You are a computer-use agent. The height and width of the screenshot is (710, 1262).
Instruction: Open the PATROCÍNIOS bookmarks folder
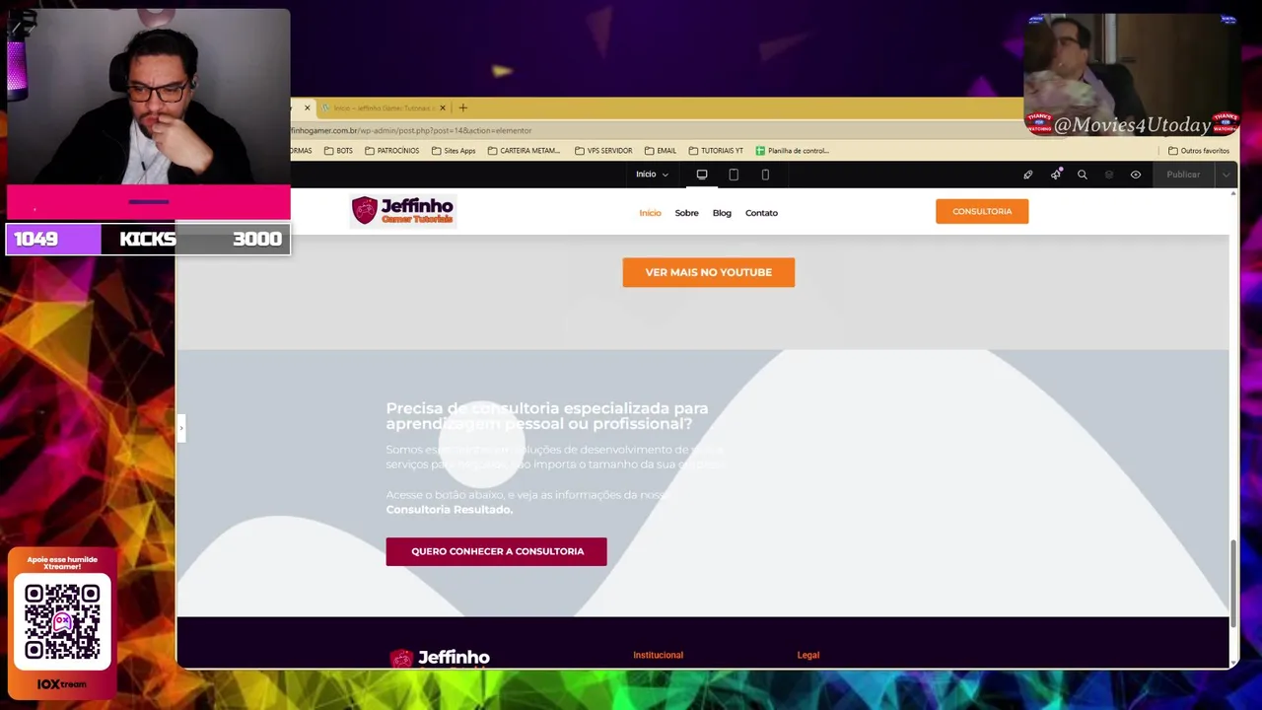[391, 151]
